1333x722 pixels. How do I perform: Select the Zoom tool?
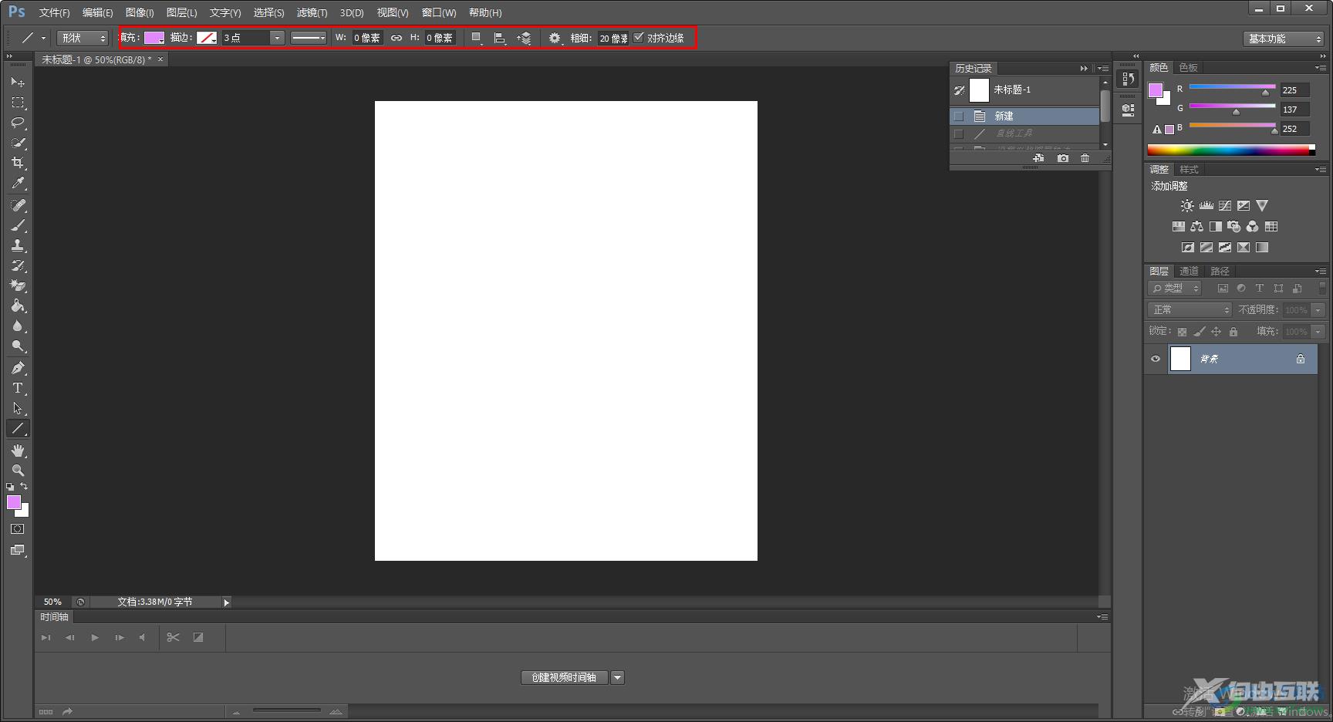coord(18,471)
